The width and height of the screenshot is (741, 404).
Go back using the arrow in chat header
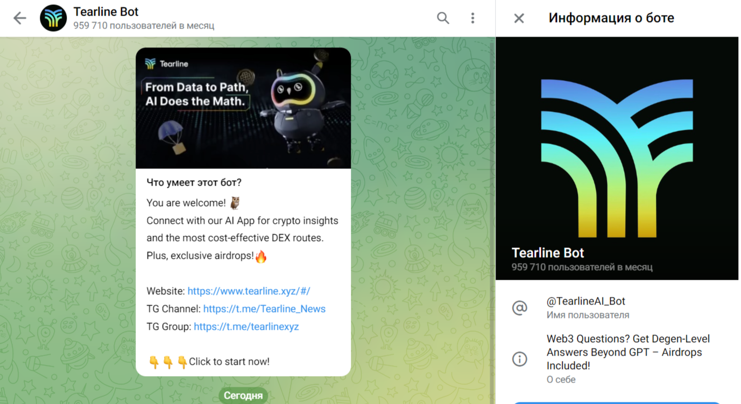[x=20, y=18]
